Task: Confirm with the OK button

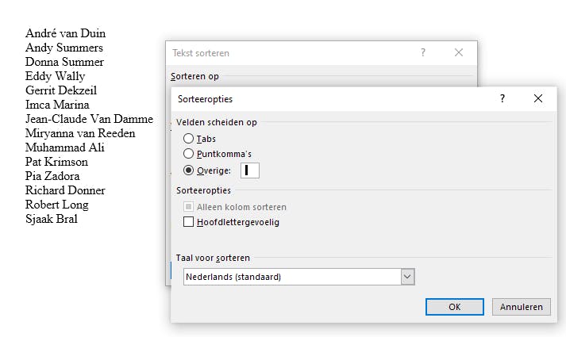Action: click(454, 307)
